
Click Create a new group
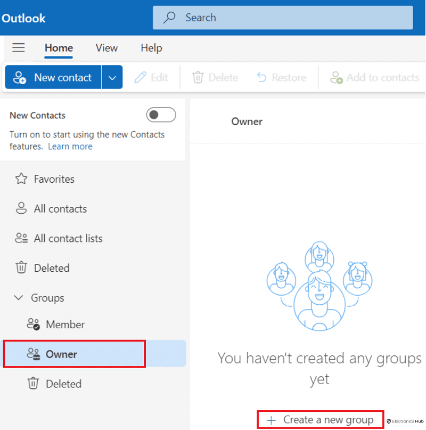[x=319, y=419]
